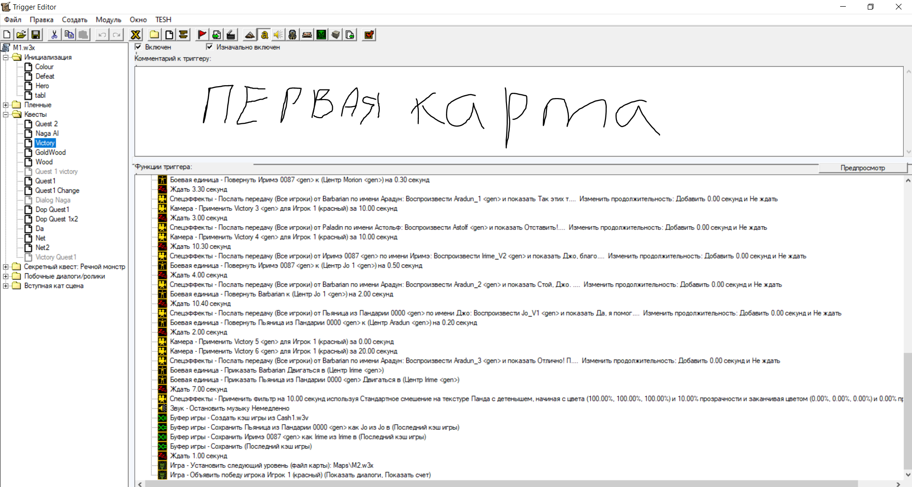Screen dimensions: 912x487
Task: Add a new trigger using the toolbar page icon
Action: click(169, 35)
